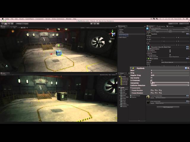Open the GameObject menu
This screenshot has height=142, width=190.
pyautogui.click(x=30, y=19)
